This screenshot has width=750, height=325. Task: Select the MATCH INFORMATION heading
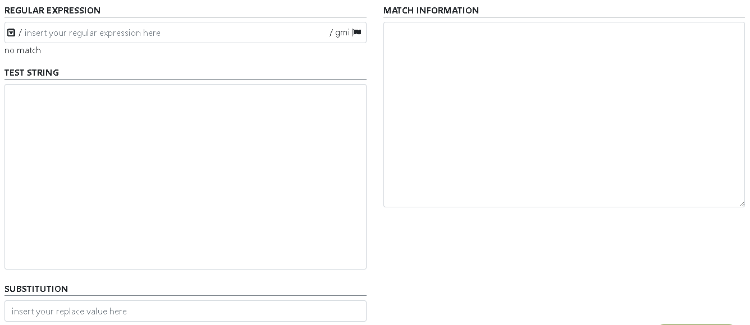click(431, 10)
